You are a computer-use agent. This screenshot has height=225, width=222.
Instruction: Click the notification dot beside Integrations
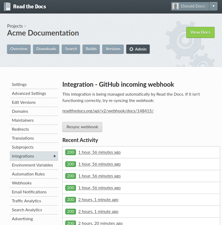pos(55,156)
